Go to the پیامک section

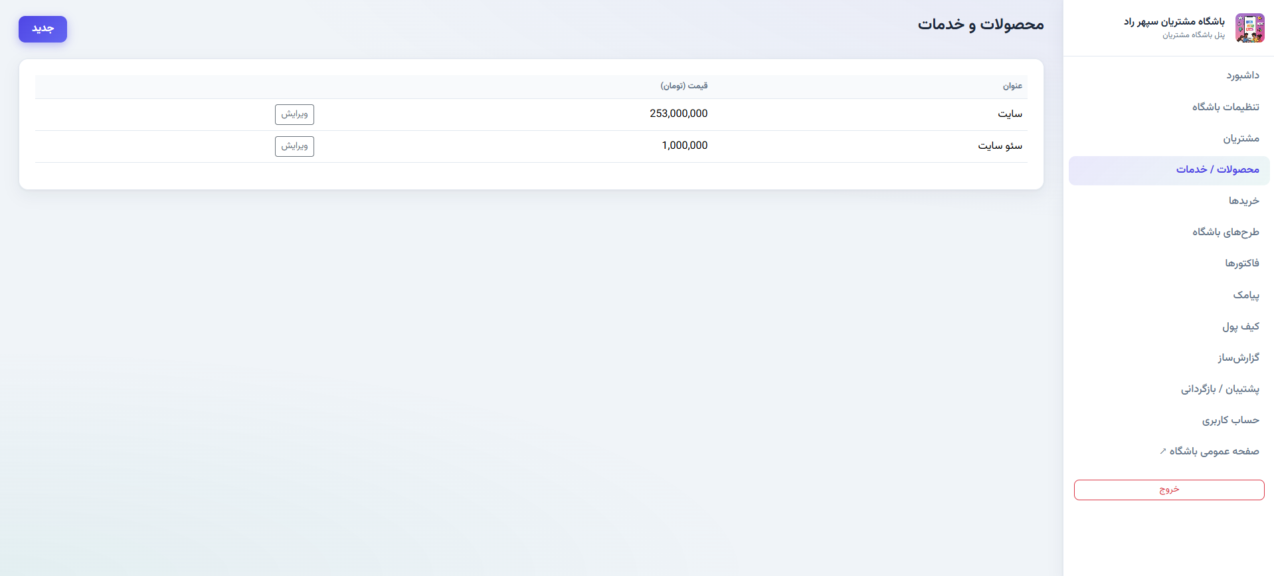1169,295
